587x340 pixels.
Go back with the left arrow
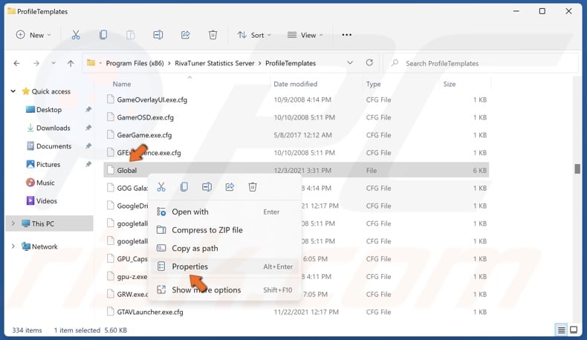point(16,63)
